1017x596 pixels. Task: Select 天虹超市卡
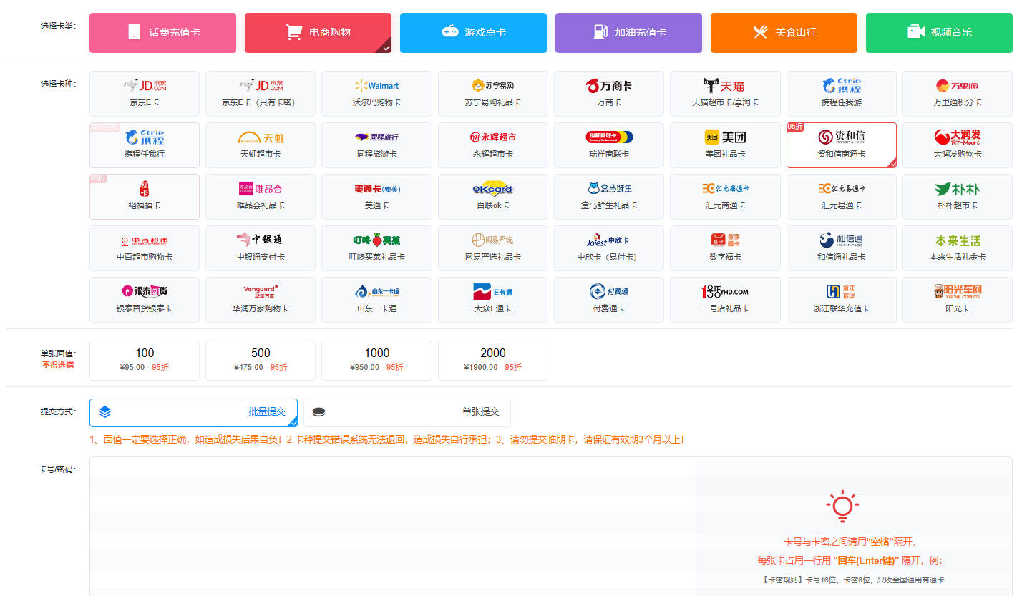[x=261, y=145]
